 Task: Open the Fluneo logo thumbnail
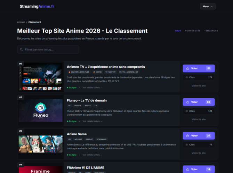41,110
